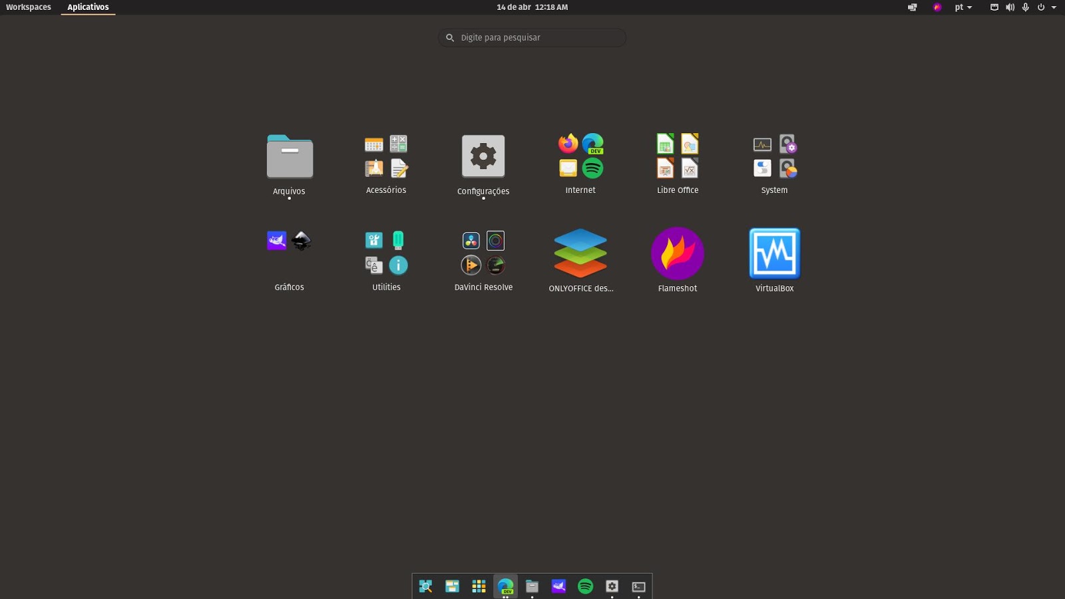Viewport: 1065px width, 599px height.
Task: Open the Internet app folder
Action: (580, 157)
